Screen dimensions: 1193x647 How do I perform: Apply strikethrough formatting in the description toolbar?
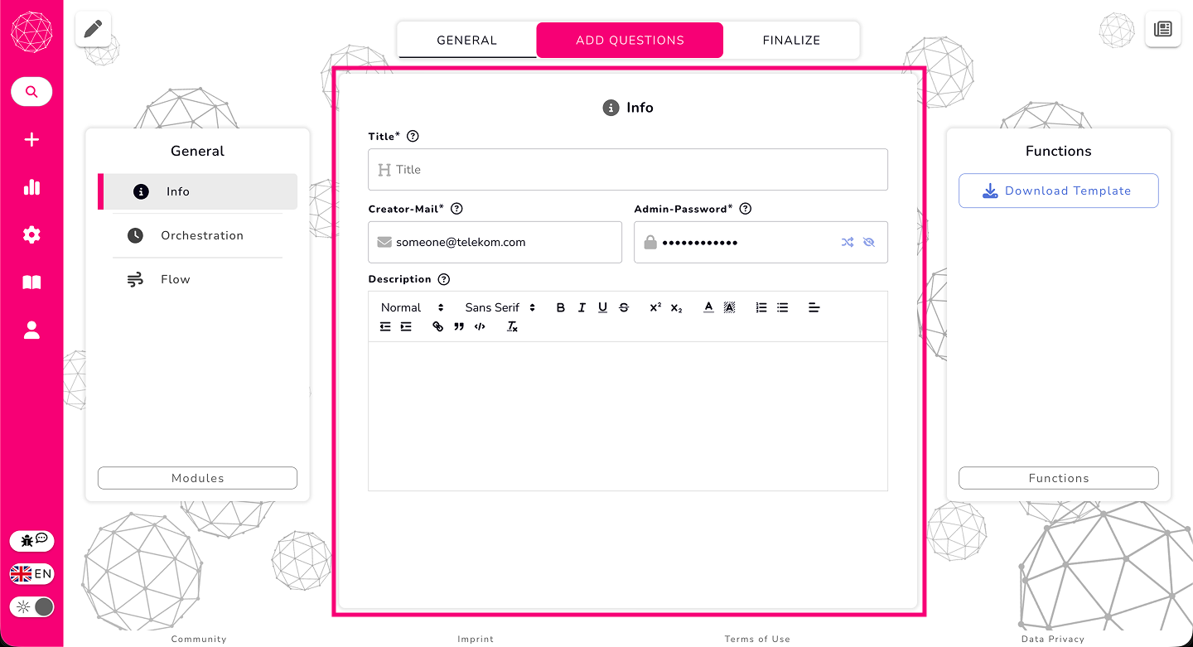[624, 307]
